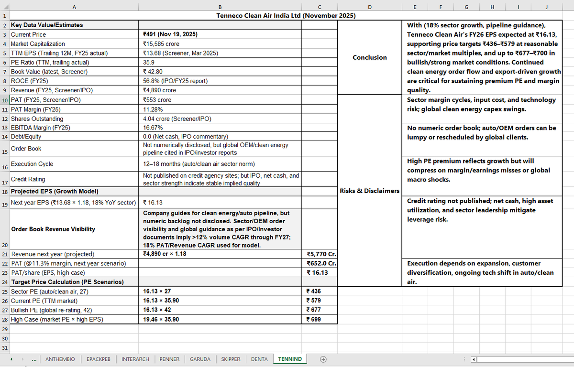Image resolution: width=574 pixels, height=367 pixels.
Task: Select the active TENNIND sheet tab
Action: pos(290,359)
